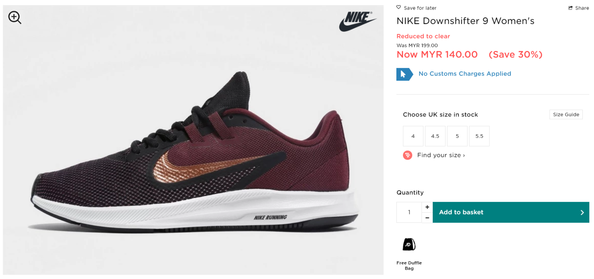
Task: Select UK size 4.5
Action: (x=435, y=136)
